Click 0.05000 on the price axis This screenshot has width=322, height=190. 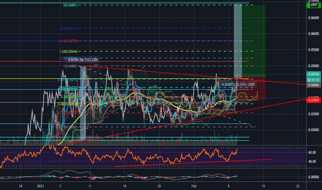click(x=314, y=66)
